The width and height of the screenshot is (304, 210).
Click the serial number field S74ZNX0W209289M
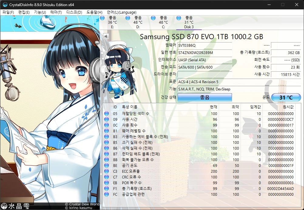(204, 53)
